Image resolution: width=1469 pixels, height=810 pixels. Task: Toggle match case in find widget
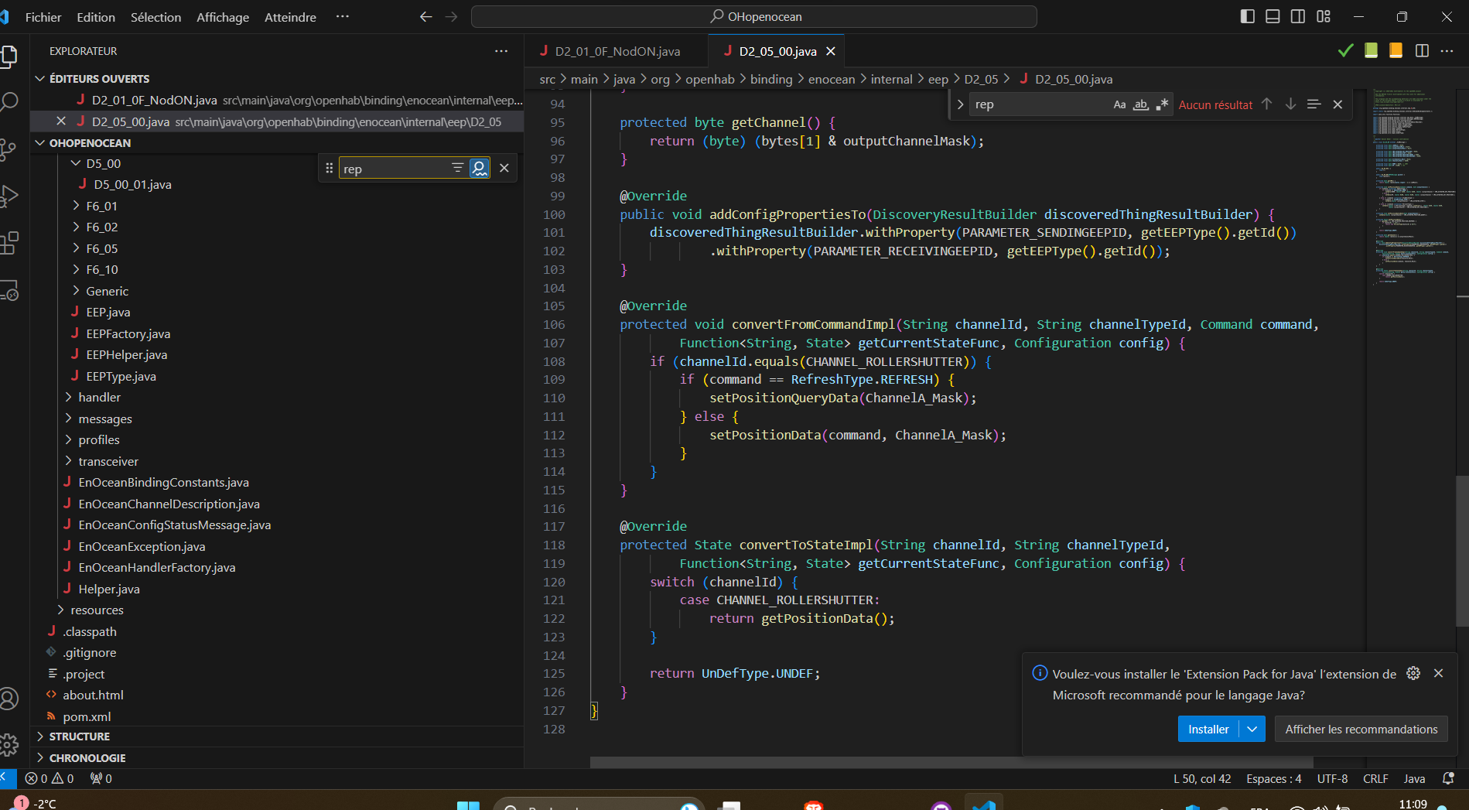[x=1119, y=104]
